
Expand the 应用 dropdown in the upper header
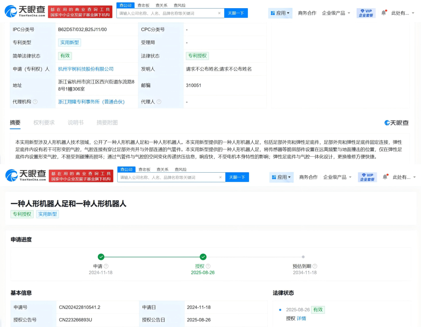click(x=280, y=13)
